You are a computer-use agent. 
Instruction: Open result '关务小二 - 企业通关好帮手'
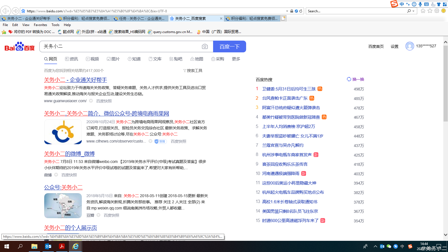point(76,80)
